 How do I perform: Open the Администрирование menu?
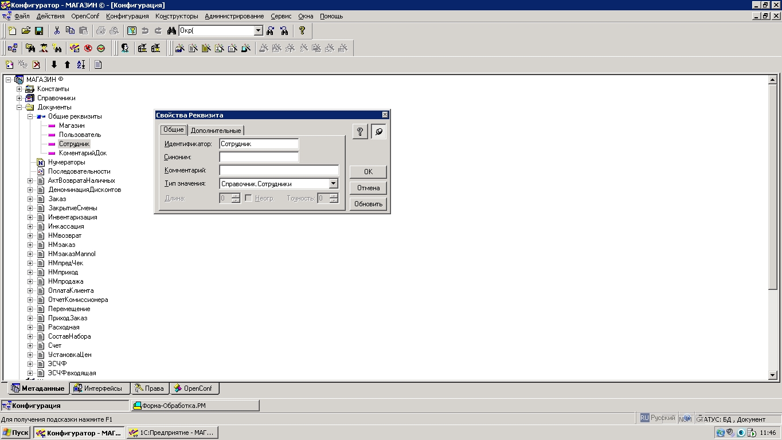pyautogui.click(x=234, y=16)
